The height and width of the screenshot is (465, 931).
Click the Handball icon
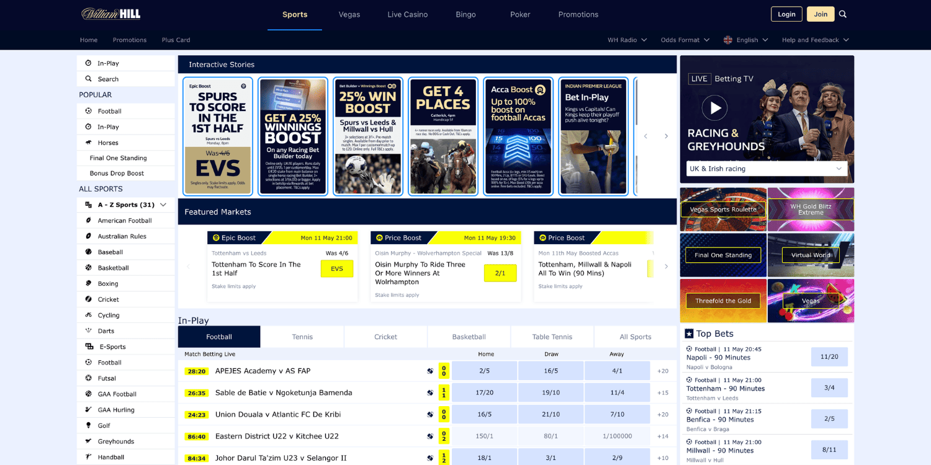(x=88, y=457)
